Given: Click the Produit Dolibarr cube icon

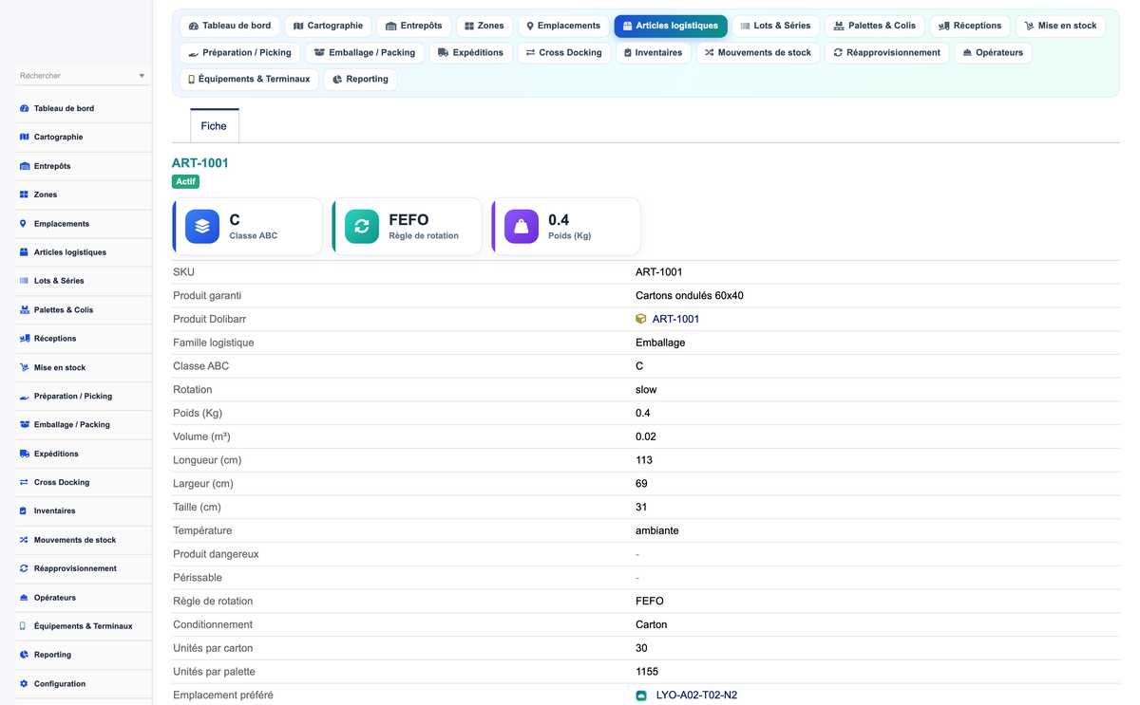Looking at the screenshot, I should (x=641, y=319).
